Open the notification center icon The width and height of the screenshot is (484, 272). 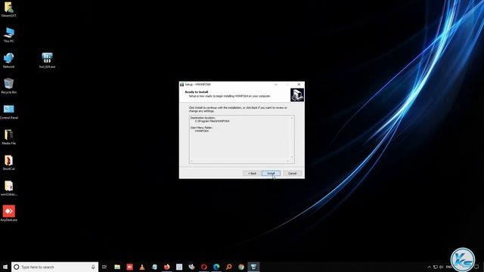pyautogui.click(x=477, y=267)
